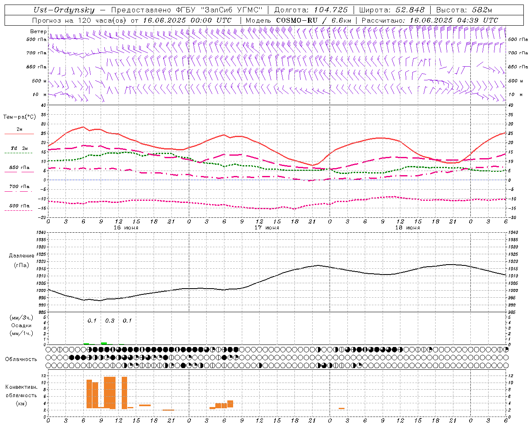The width and height of the screenshot is (530, 424).
Task: Click the "Прогноз на 120 часа(ов)" header text
Action: coord(80,20)
